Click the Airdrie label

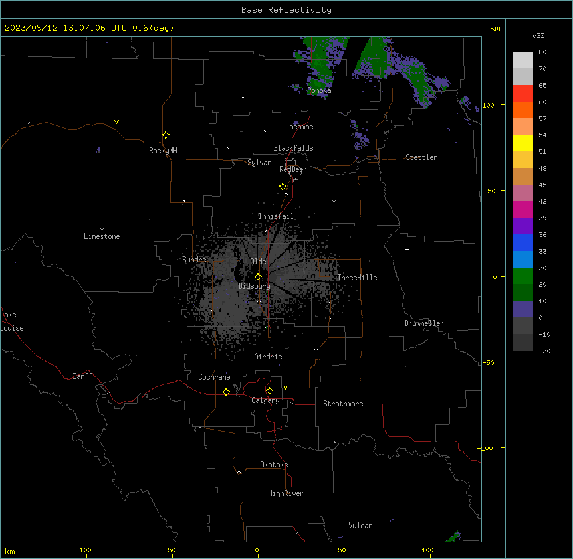[269, 357]
